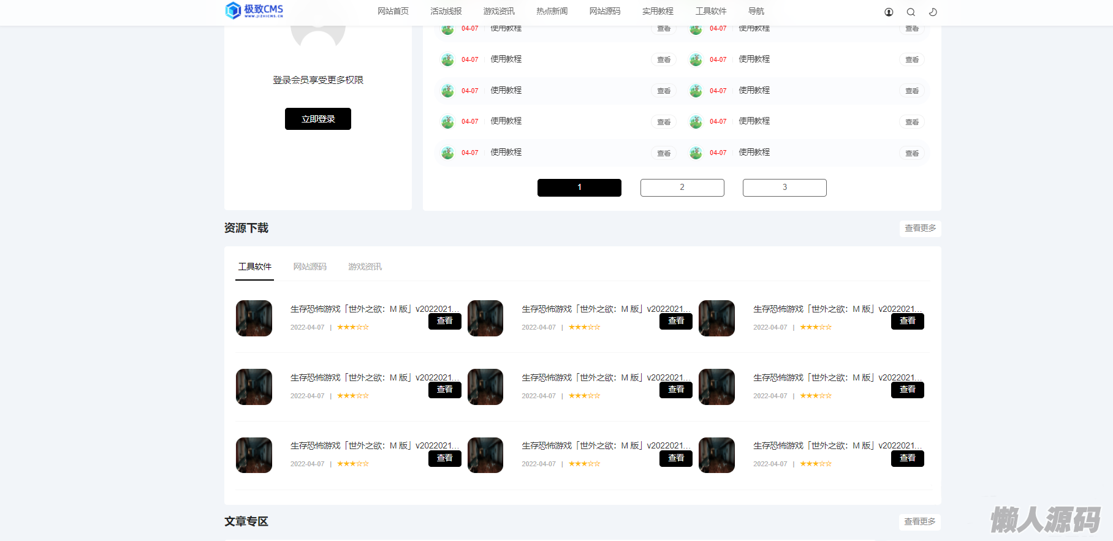Select pagination page 1
Screen dimensions: 1113x541
pos(579,187)
